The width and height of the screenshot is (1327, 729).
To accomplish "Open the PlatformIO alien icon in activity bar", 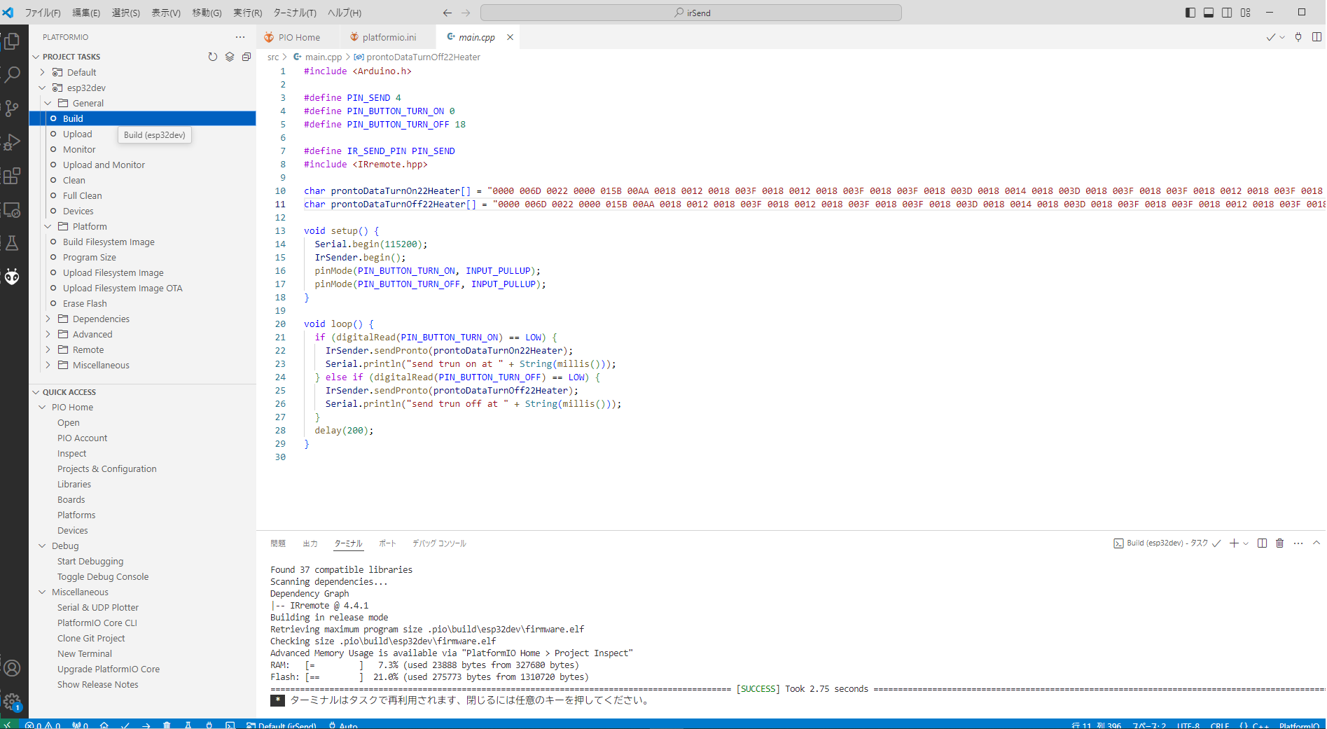I will (x=12, y=277).
